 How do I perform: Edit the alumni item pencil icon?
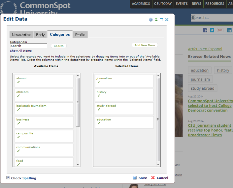[18, 82]
